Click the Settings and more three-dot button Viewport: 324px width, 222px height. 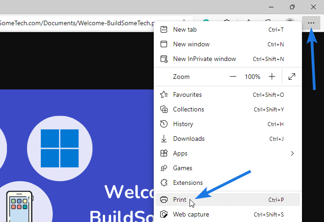[311, 23]
